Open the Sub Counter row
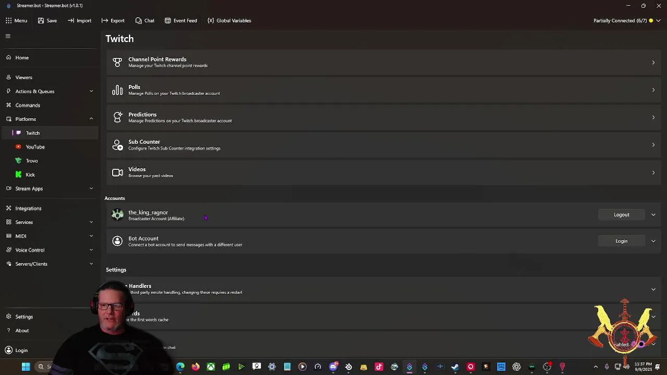Screen dimensions: 667x375 pos(383,145)
